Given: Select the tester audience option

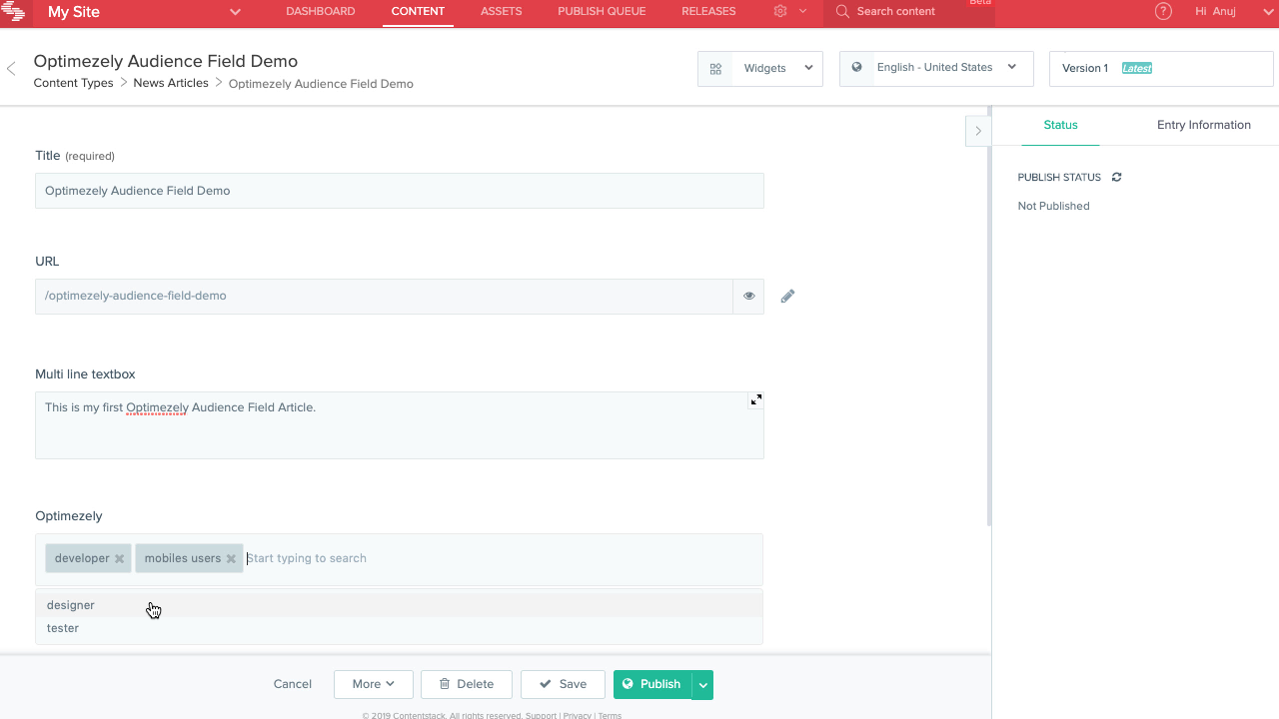Looking at the screenshot, I should (x=399, y=628).
